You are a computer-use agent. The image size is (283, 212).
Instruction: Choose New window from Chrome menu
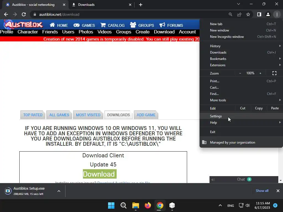(241, 30)
